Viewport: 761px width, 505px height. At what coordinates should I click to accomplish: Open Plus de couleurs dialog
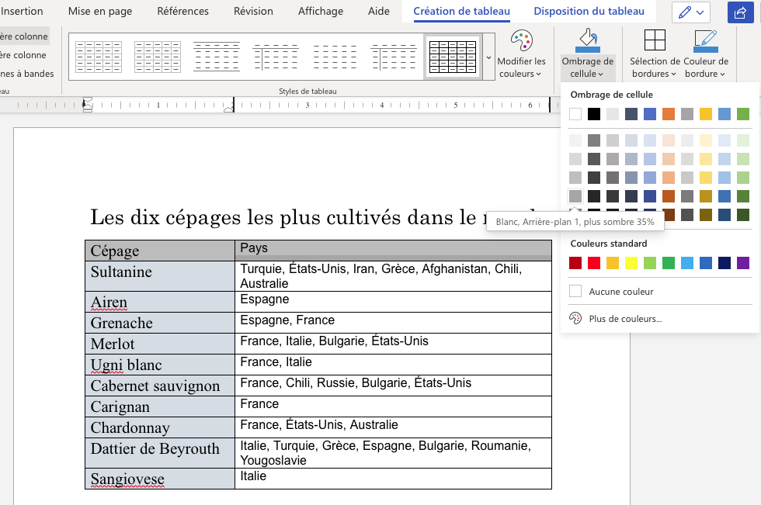coord(660,318)
